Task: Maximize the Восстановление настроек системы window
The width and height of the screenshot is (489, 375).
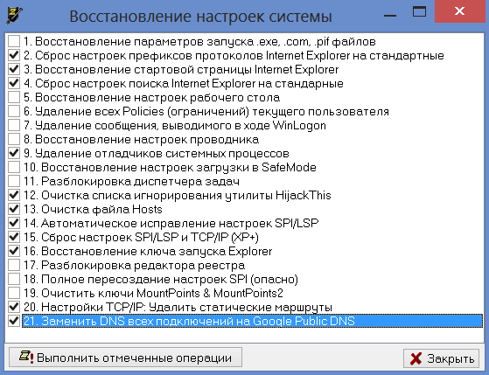Action: click(x=419, y=11)
